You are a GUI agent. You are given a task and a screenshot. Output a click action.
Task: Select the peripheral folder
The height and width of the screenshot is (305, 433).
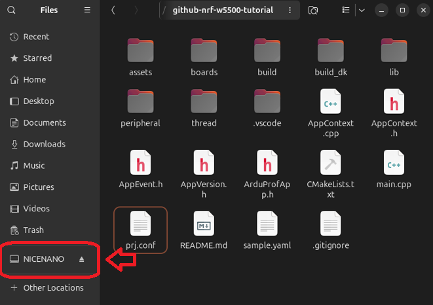pyautogui.click(x=141, y=108)
